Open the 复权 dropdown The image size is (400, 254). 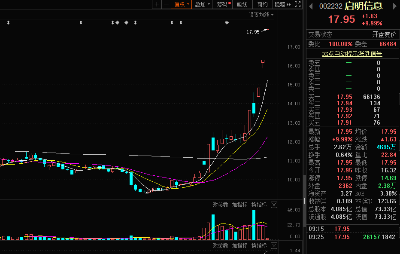click(x=181, y=4)
